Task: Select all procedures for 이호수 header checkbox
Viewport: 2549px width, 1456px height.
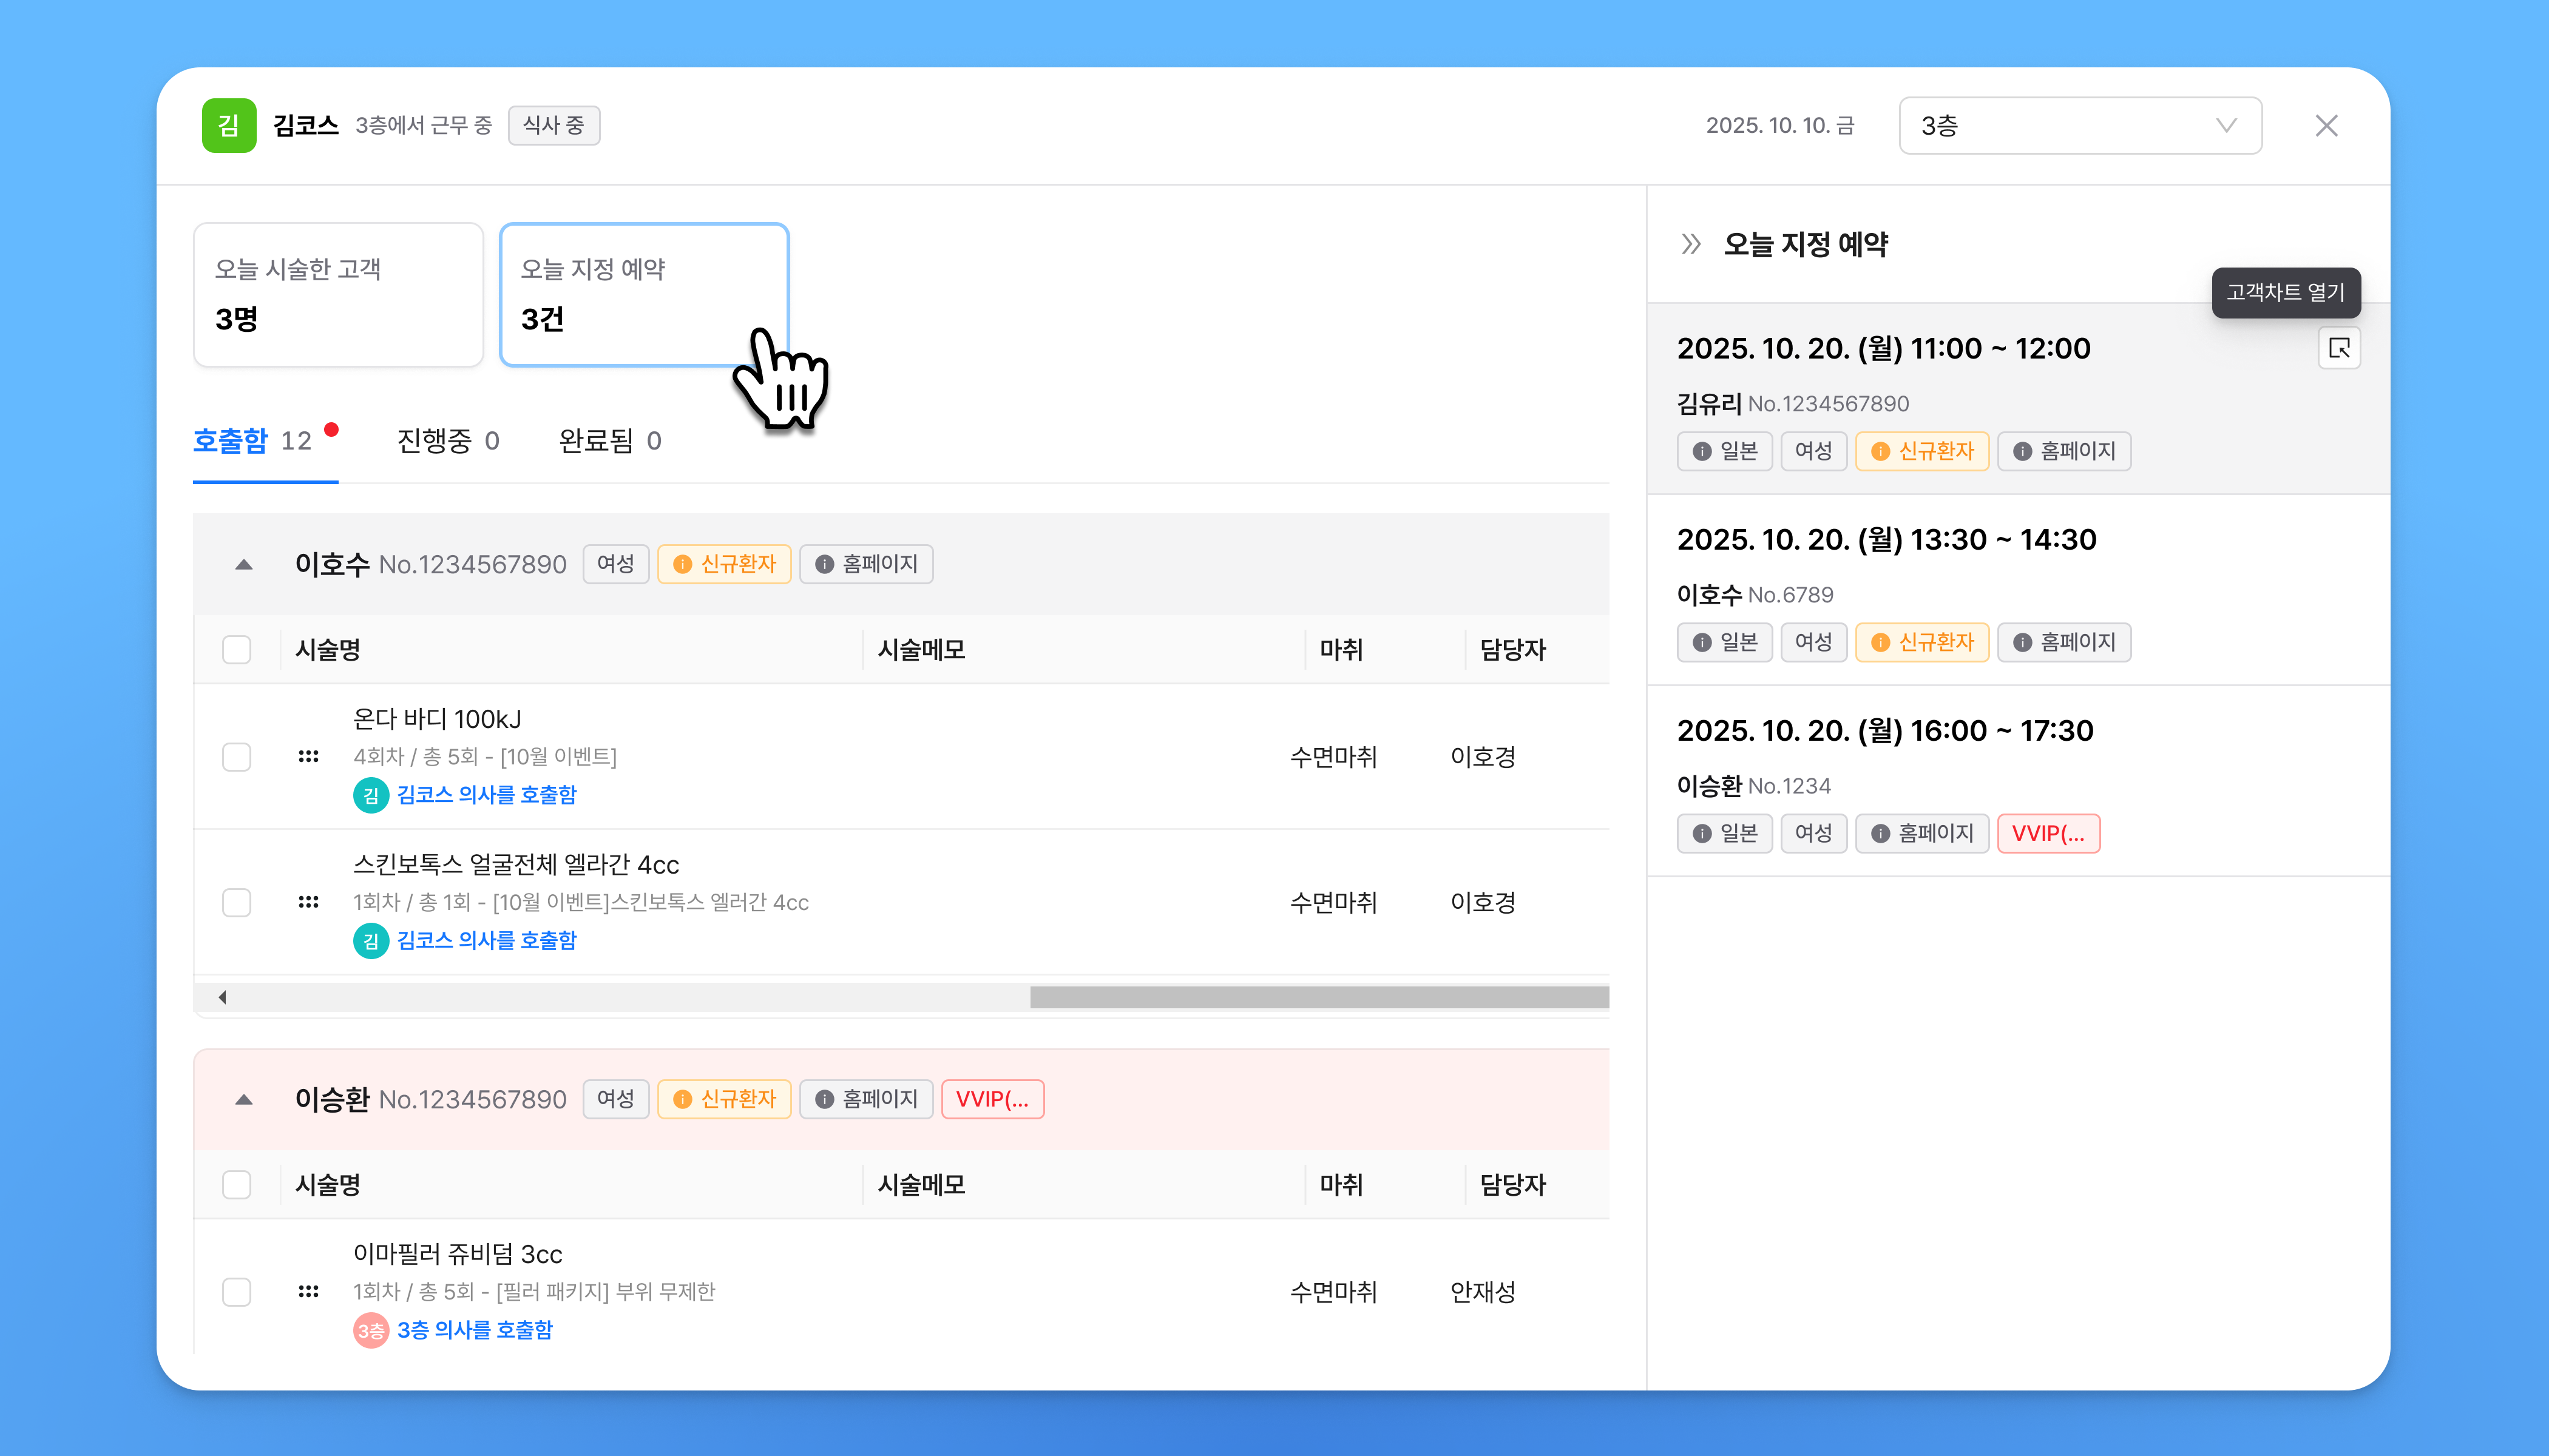Action: 237,650
